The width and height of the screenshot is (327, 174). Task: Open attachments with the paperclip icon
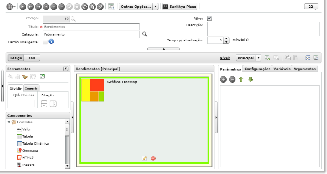pyautogui.click(x=100, y=7)
